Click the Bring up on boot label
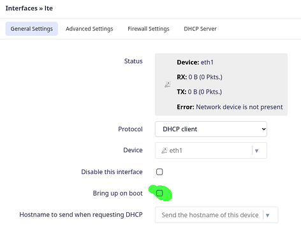This screenshot has width=301, height=239. coord(118,193)
